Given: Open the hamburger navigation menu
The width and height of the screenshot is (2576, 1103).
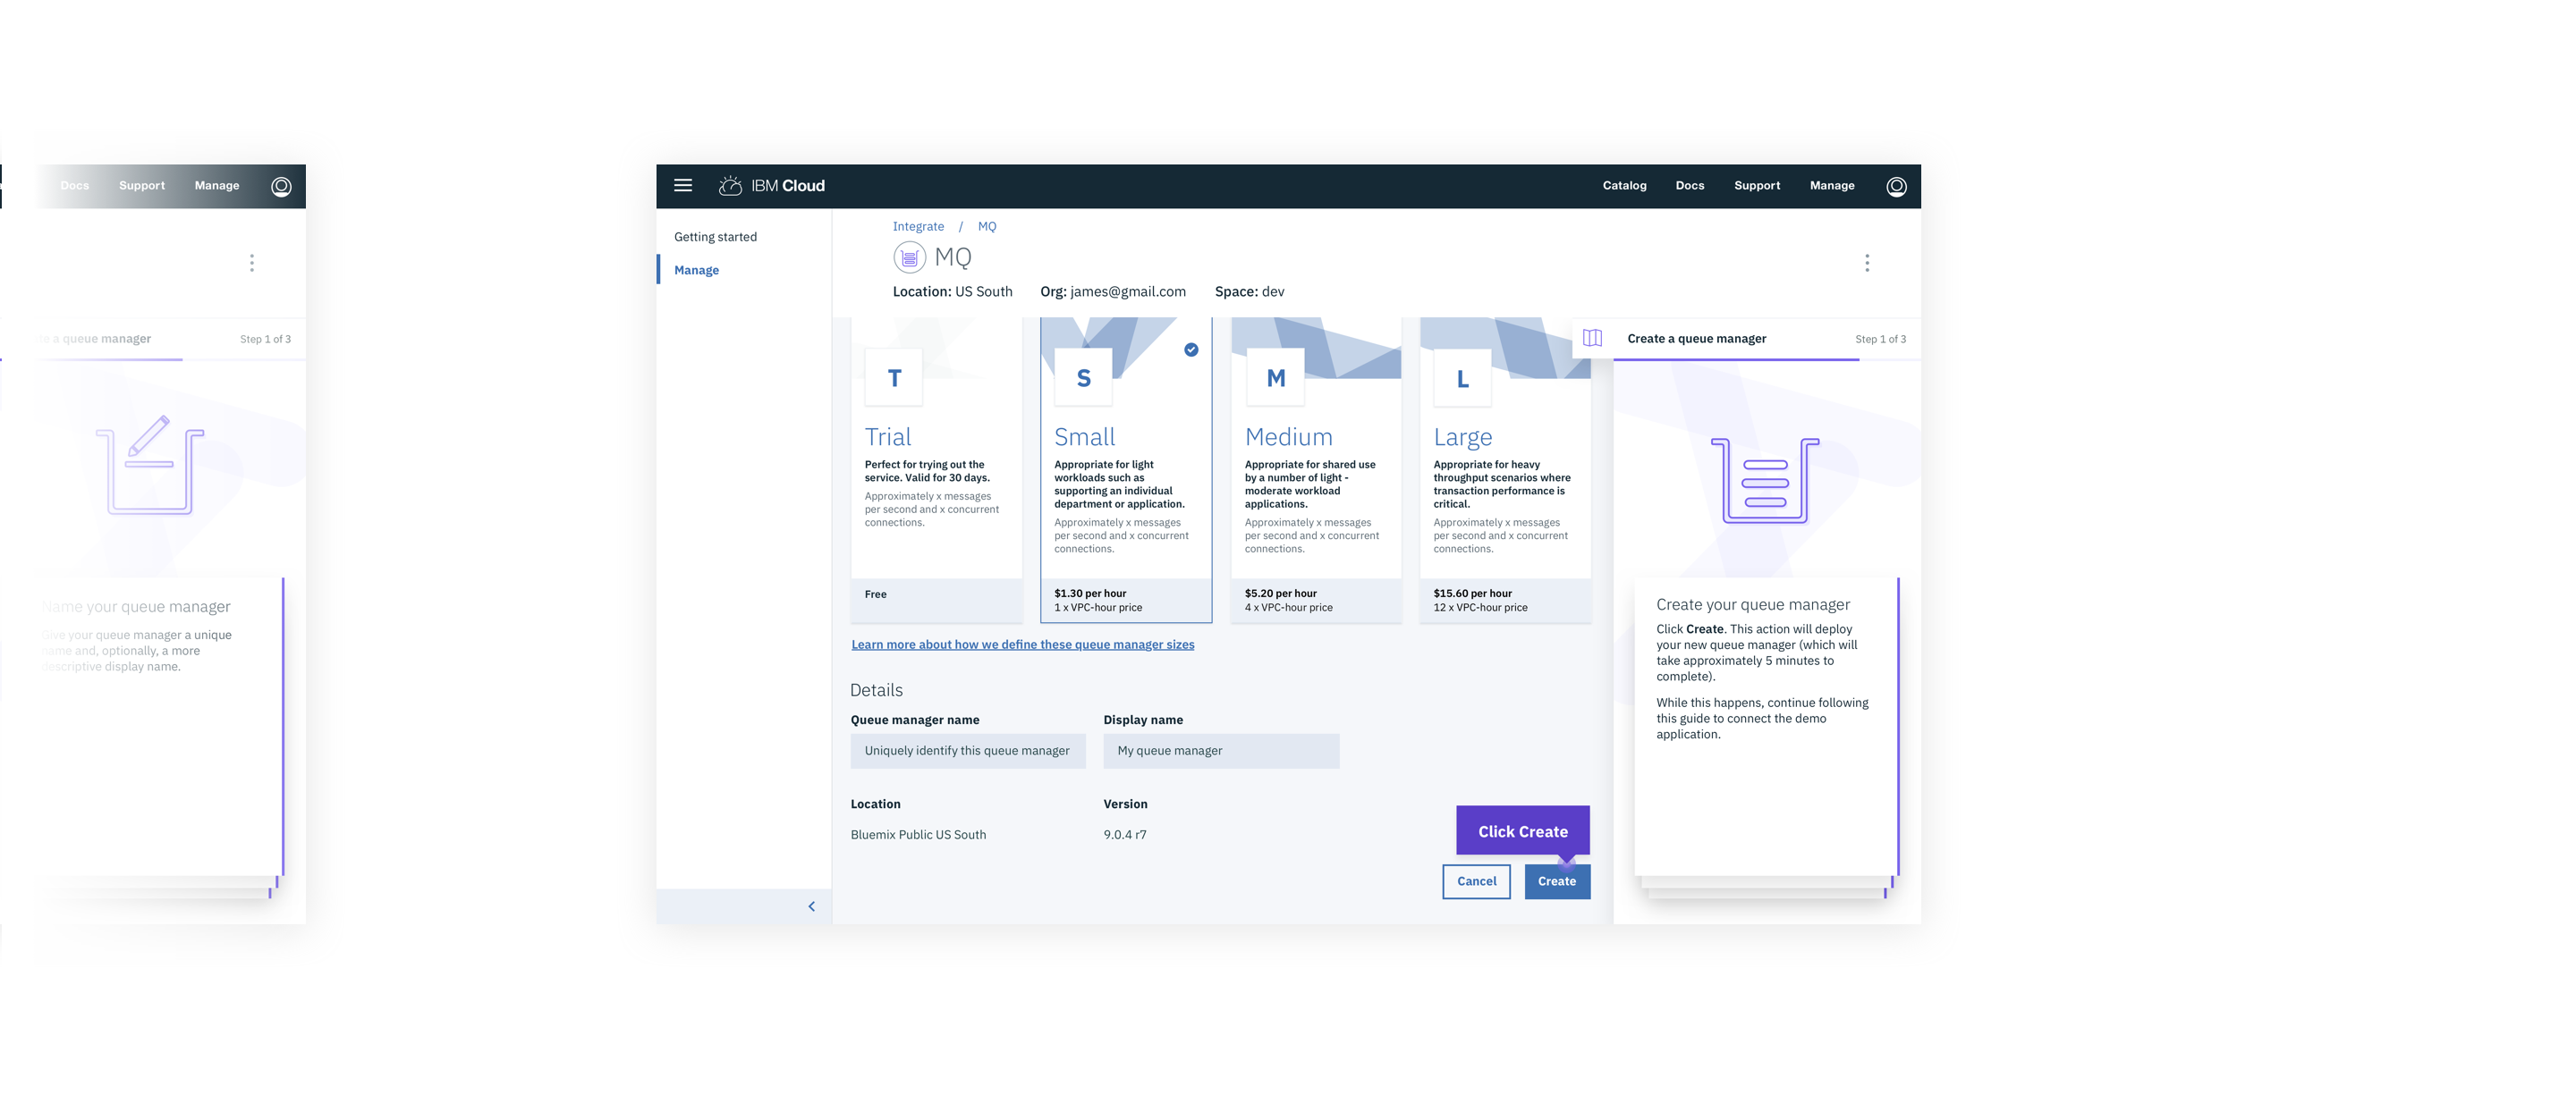Looking at the screenshot, I should tap(683, 186).
